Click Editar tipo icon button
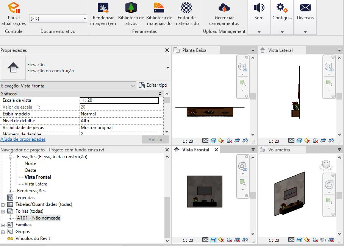 pyautogui.click(x=142, y=85)
